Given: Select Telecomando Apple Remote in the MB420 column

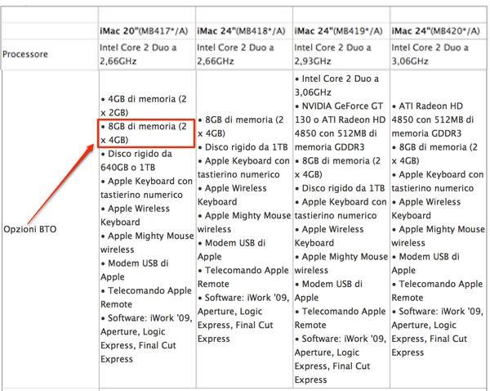Looking at the screenshot, I should (437, 291).
